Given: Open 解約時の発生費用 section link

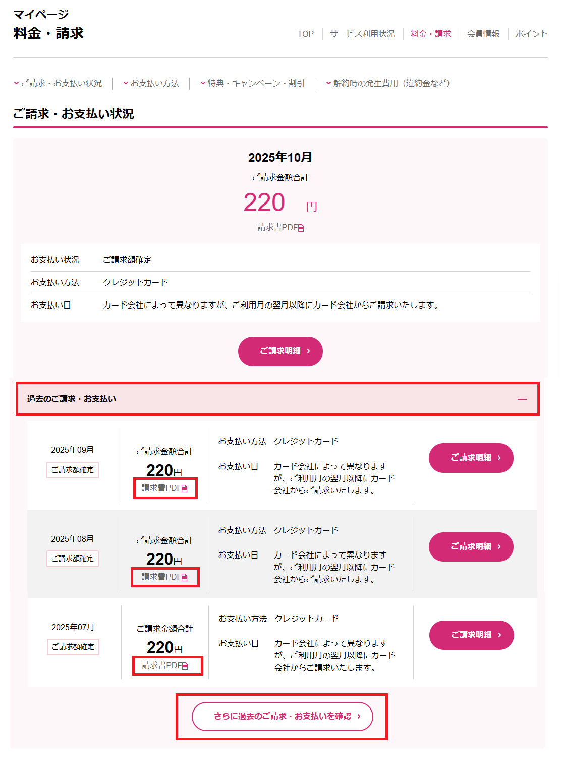Looking at the screenshot, I should (x=388, y=83).
